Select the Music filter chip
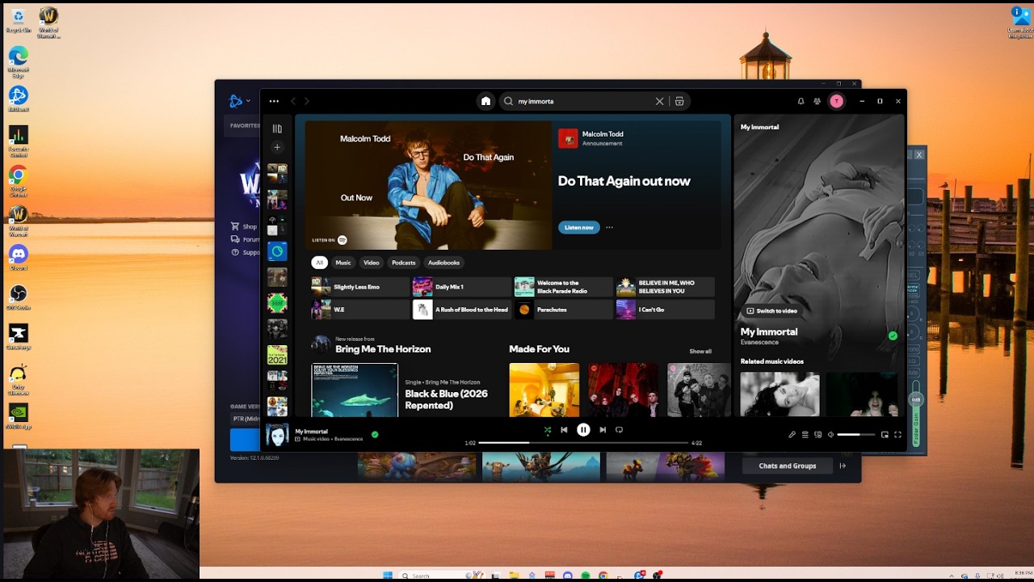1034x582 pixels. [x=343, y=263]
